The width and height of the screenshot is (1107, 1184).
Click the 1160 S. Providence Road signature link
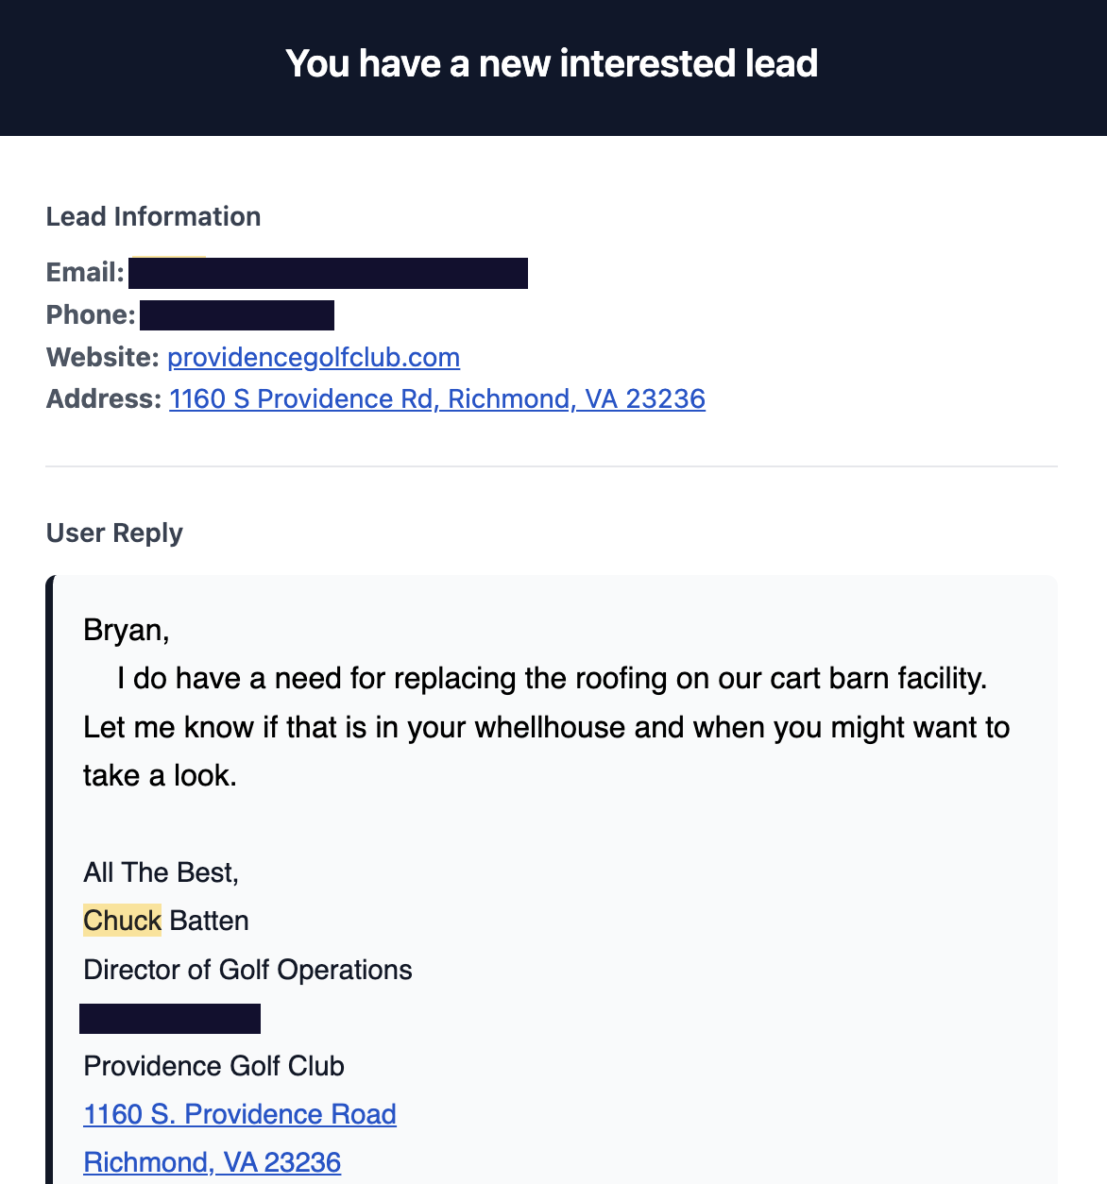click(x=240, y=1114)
